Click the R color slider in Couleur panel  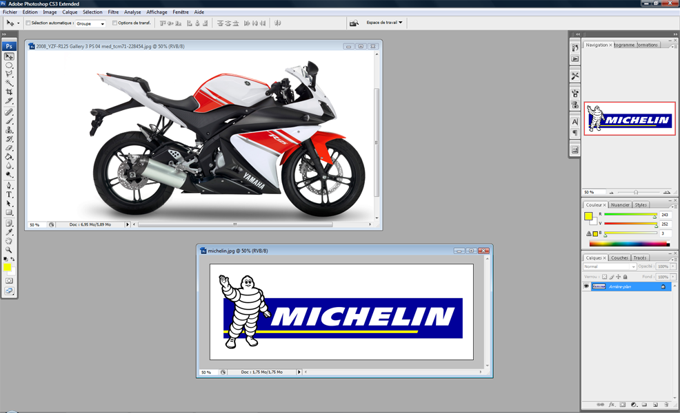coord(630,215)
